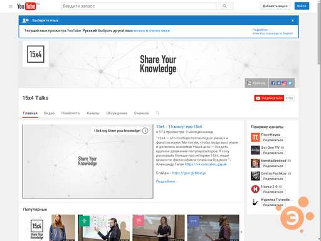Click next arrow of popular videos carousel
This screenshot has width=321, height=241.
(241, 232)
